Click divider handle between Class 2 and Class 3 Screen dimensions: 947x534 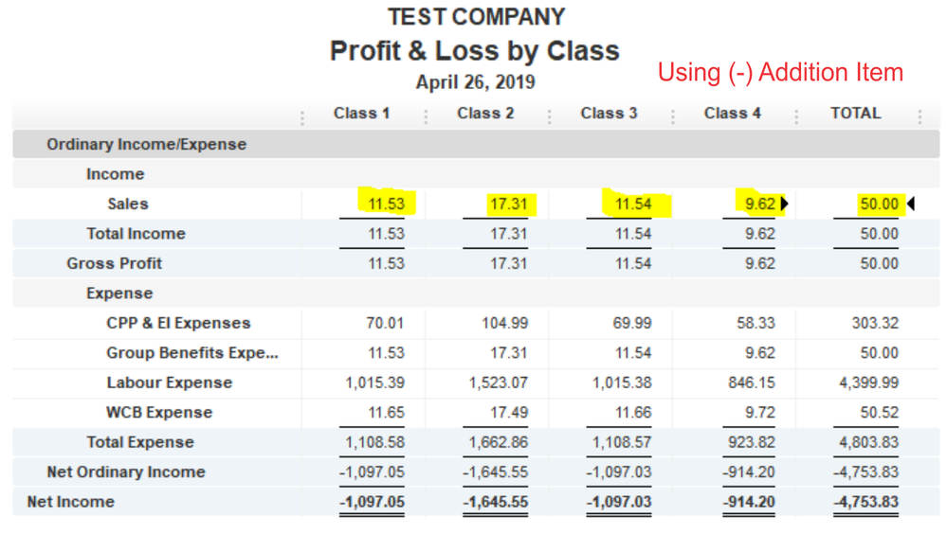550,116
